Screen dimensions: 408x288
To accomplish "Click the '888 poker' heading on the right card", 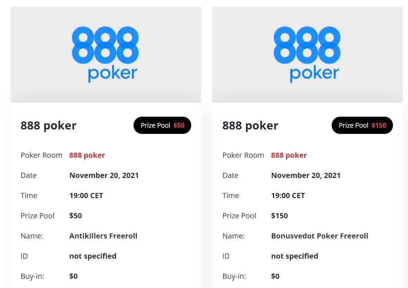I will 250,125.
